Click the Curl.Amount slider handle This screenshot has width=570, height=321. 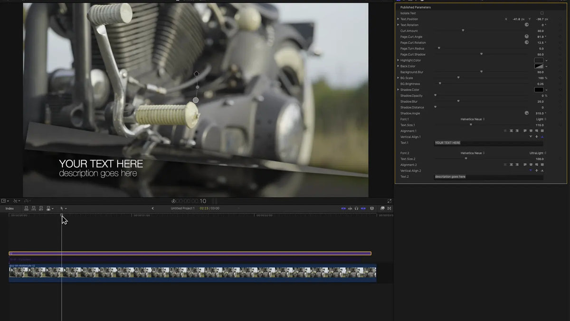point(463,30)
